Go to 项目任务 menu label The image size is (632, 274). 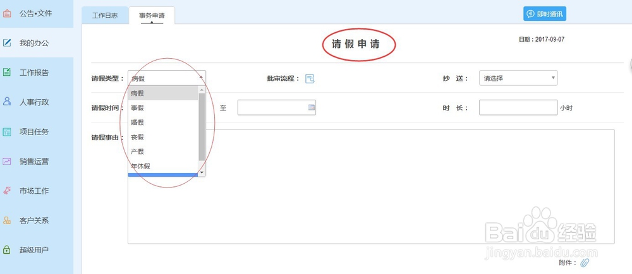tap(34, 132)
